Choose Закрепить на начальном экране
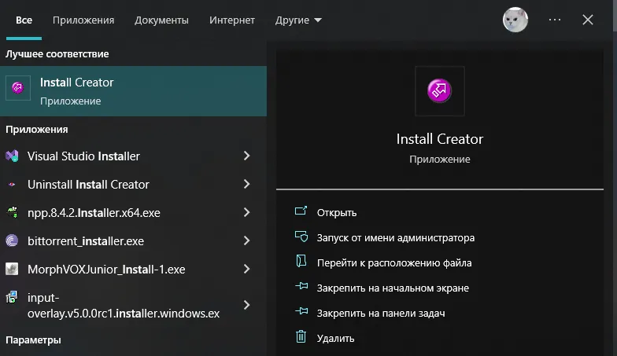Image resolution: width=617 pixels, height=356 pixels. 393,288
